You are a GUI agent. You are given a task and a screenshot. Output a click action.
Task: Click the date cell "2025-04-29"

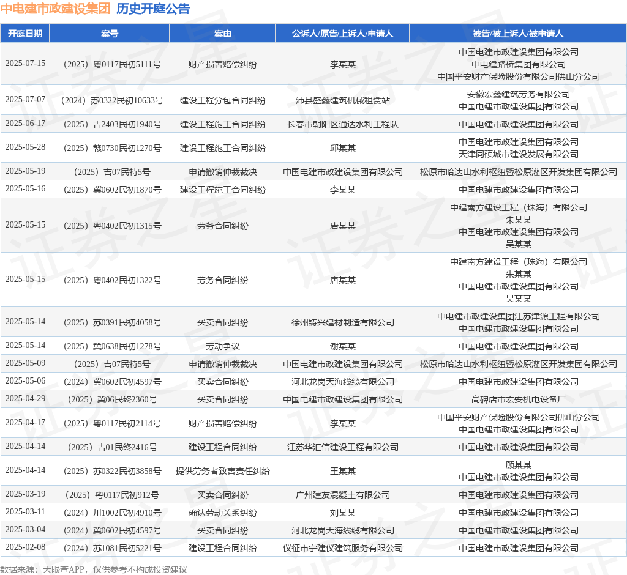[25, 399]
